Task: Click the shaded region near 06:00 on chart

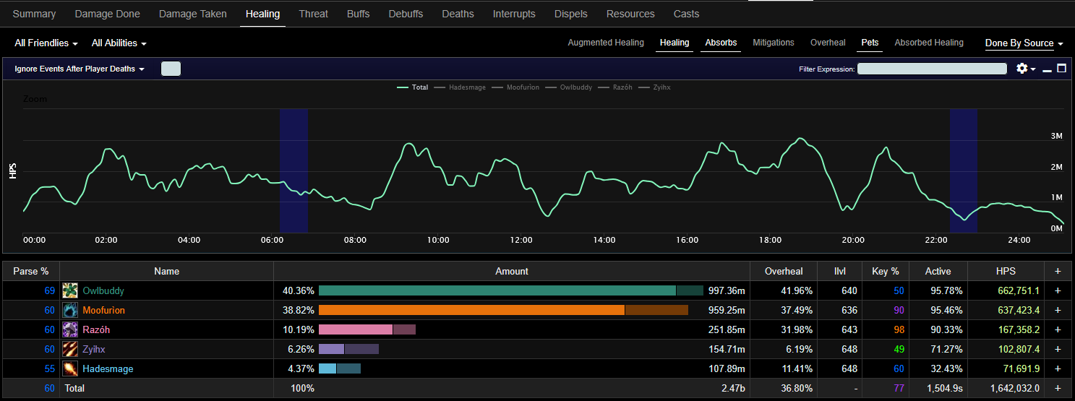Action: (294, 171)
